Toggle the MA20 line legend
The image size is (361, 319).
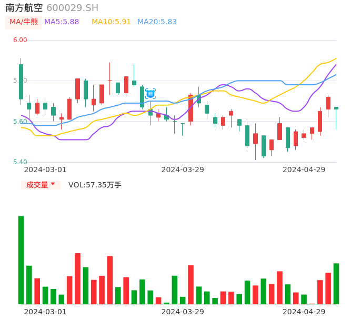click(x=157, y=22)
